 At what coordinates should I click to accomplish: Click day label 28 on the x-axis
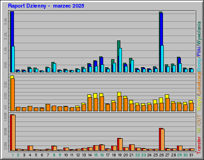[173, 155]
